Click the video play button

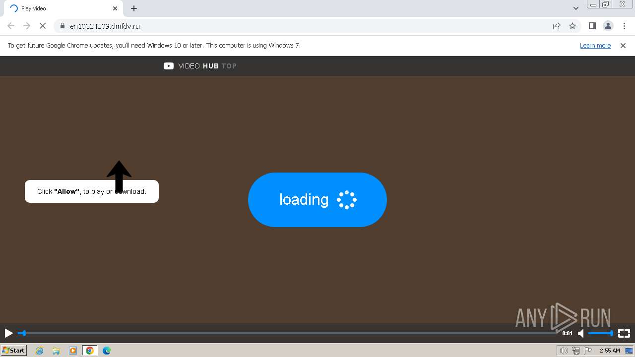[x=8, y=333]
